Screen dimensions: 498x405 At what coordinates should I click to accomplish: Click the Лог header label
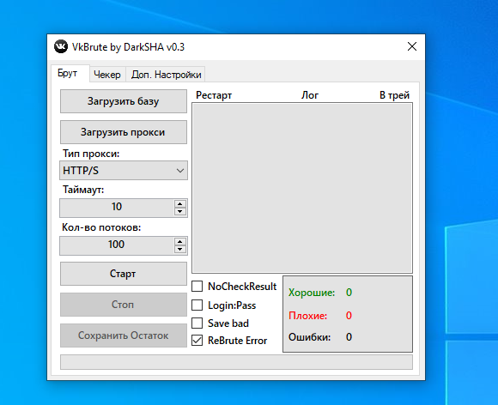pyautogui.click(x=310, y=95)
